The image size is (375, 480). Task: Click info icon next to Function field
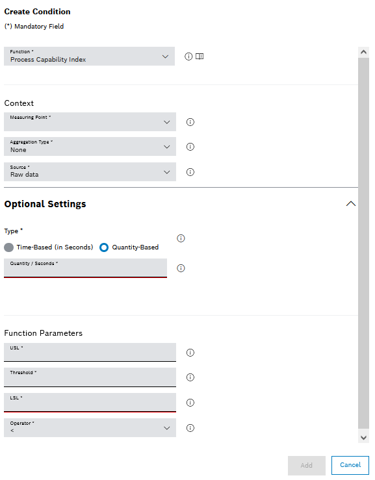point(188,57)
